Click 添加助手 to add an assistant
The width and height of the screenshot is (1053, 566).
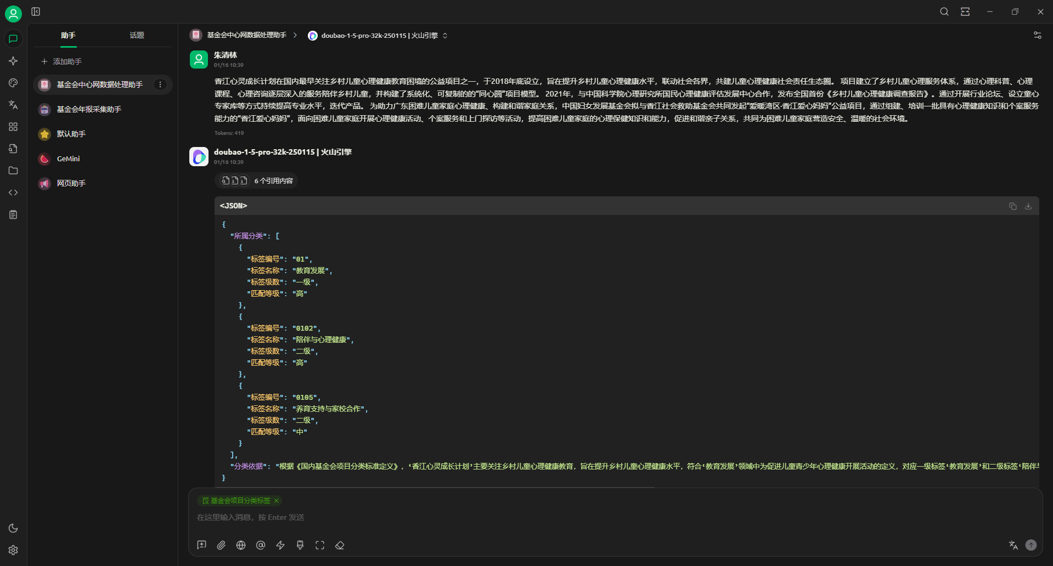(61, 61)
